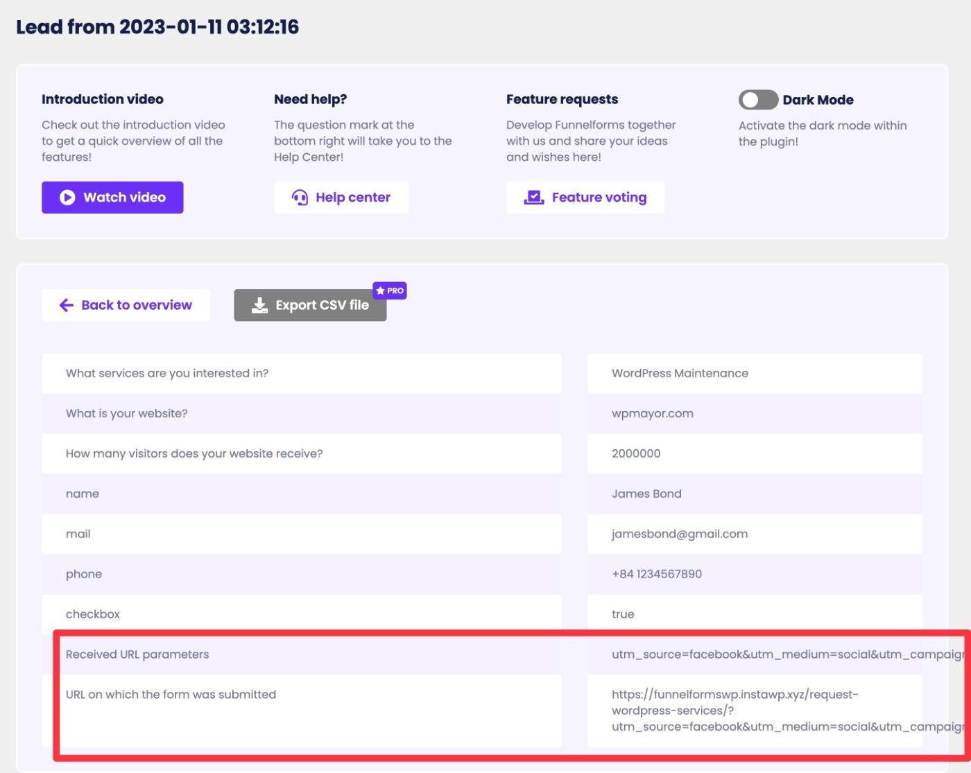Export the lead as CSV file
The width and height of the screenshot is (971, 773).
click(310, 305)
